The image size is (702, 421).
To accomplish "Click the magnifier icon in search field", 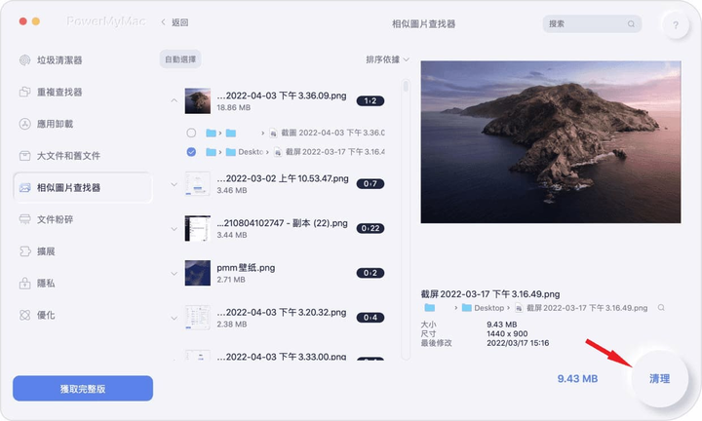I will point(631,23).
